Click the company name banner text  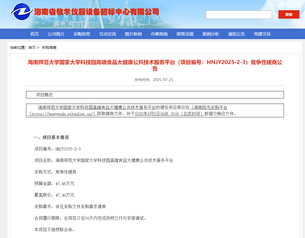coord(97,12)
